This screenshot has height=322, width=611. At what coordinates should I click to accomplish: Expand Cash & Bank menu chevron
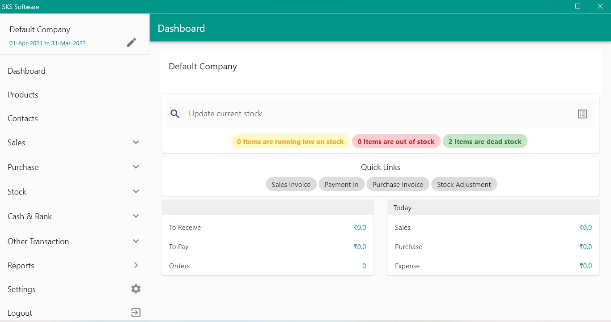point(136,216)
